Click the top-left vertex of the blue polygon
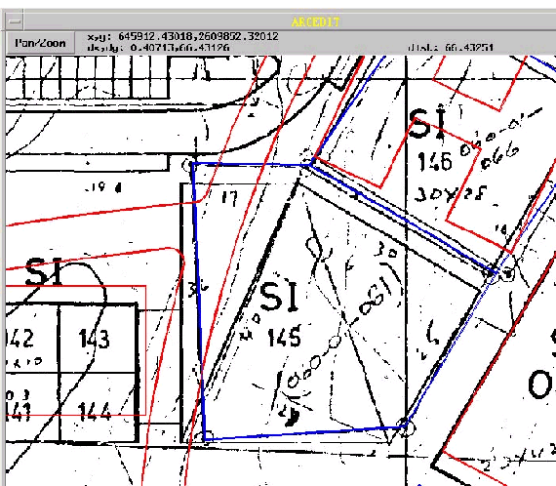 point(192,164)
